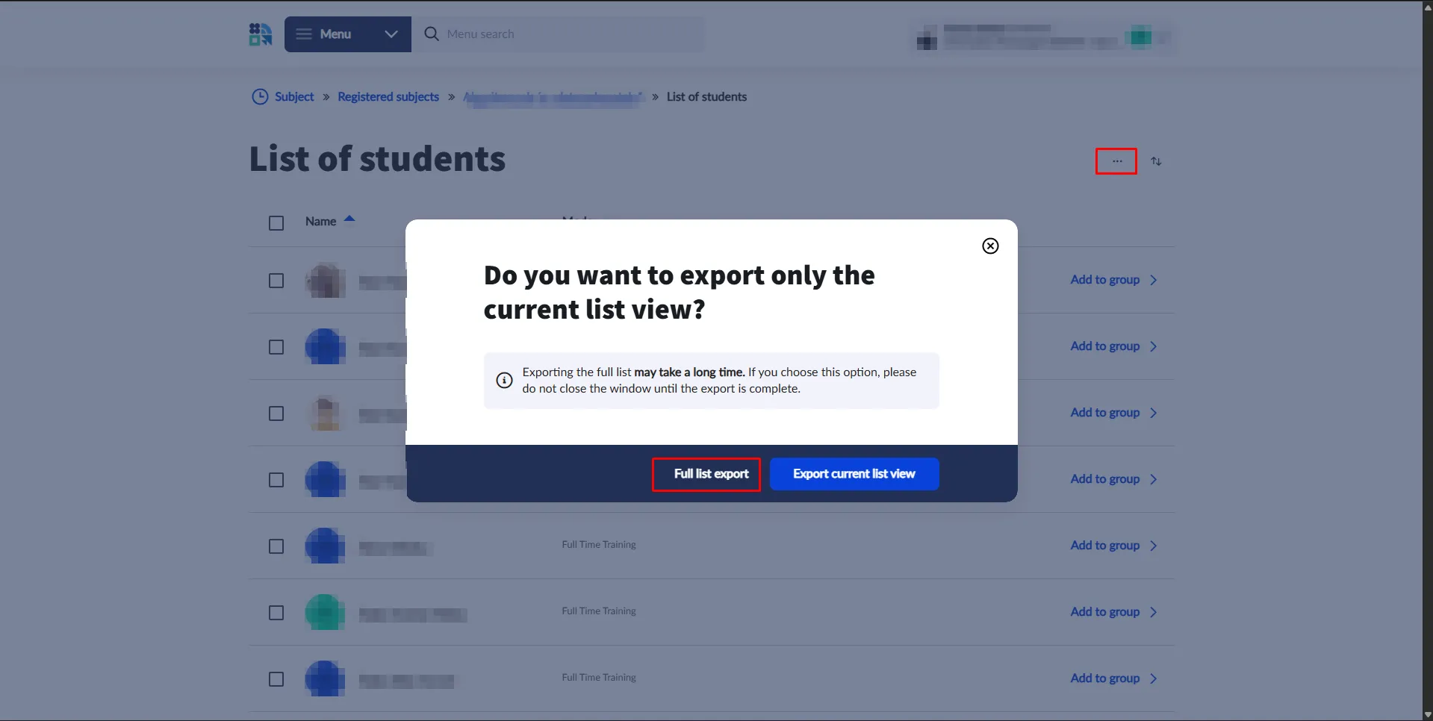Tick the fifth student row checkbox
The height and width of the screenshot is (721, 1433).
point(276,546)
